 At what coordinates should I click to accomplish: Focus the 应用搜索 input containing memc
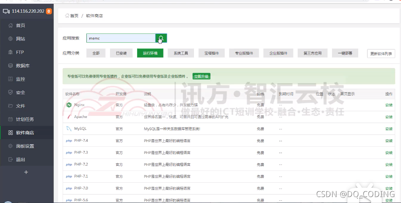click(x=121, y=38)
